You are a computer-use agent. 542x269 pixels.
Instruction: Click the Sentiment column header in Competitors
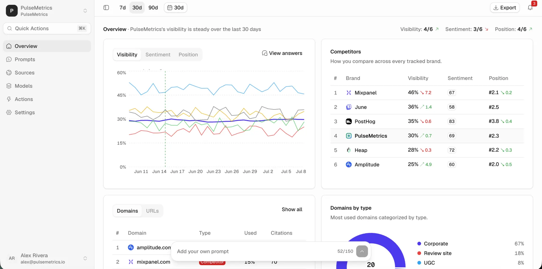(460, 78)
